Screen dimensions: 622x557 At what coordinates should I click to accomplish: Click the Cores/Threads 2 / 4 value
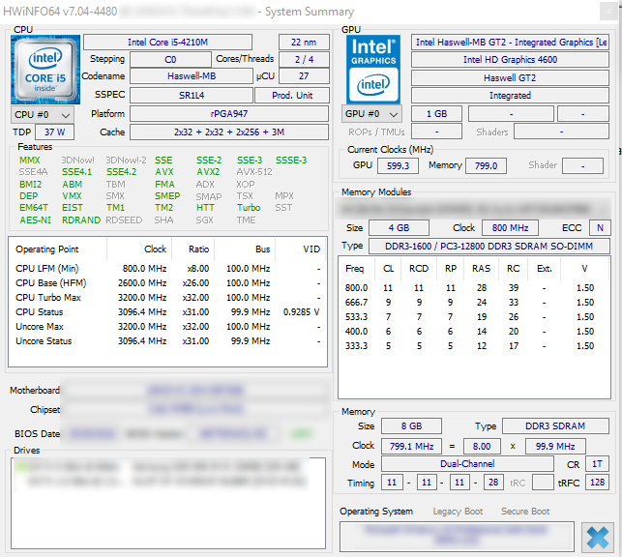pyautogui.click(x=304, y=59)
